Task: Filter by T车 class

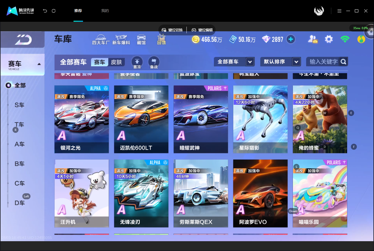Action: coord(19,125)
